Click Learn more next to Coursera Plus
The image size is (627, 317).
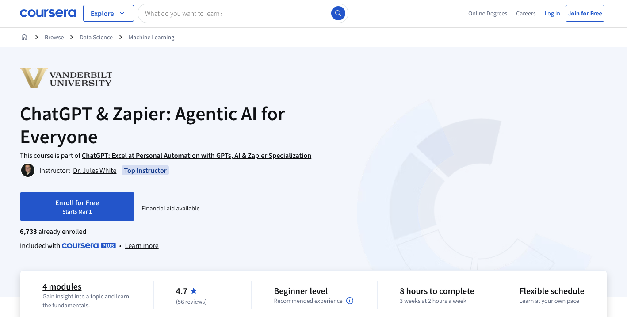point(141,245)
